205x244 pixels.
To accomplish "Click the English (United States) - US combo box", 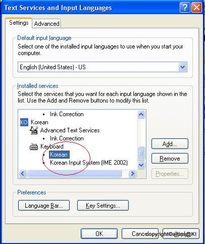I will point(102,67).
